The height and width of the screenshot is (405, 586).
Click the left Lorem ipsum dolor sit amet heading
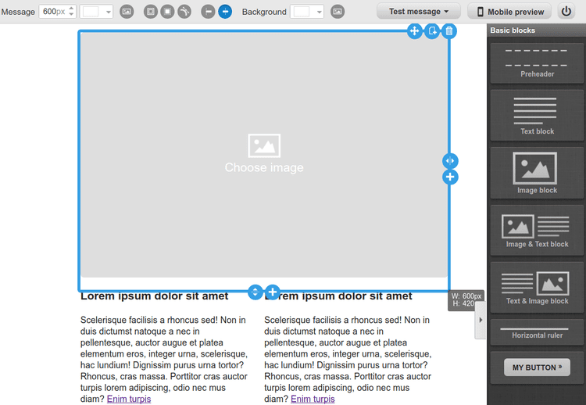point(155,296)
